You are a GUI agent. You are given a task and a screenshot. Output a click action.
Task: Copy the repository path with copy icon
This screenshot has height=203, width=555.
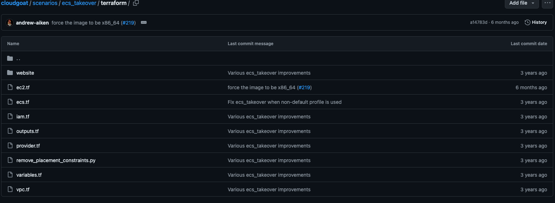136,3
